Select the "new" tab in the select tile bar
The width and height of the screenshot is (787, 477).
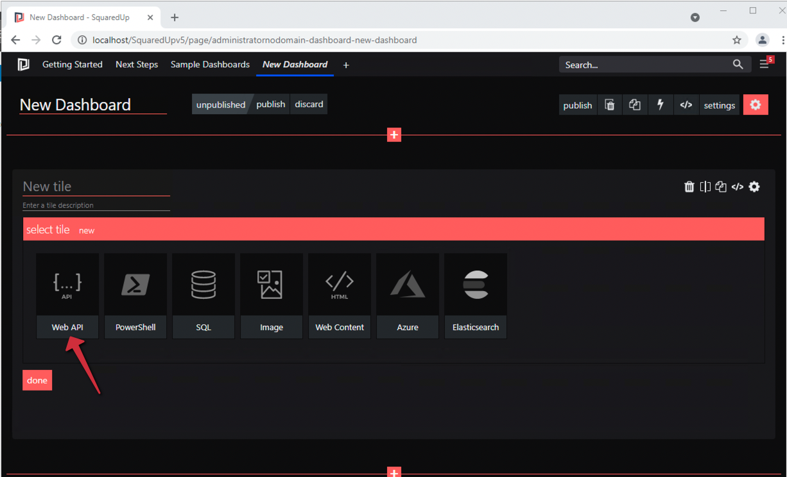[87, 230]
